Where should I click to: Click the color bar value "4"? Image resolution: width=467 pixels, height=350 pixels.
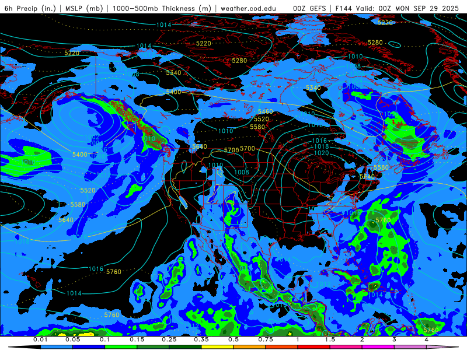[x=427, y=339]
